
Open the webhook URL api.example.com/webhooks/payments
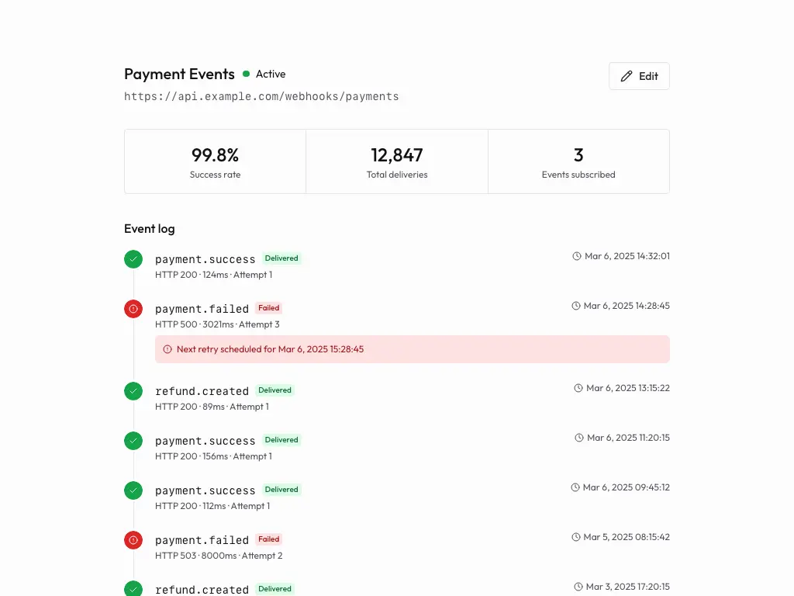coord(261,96)
